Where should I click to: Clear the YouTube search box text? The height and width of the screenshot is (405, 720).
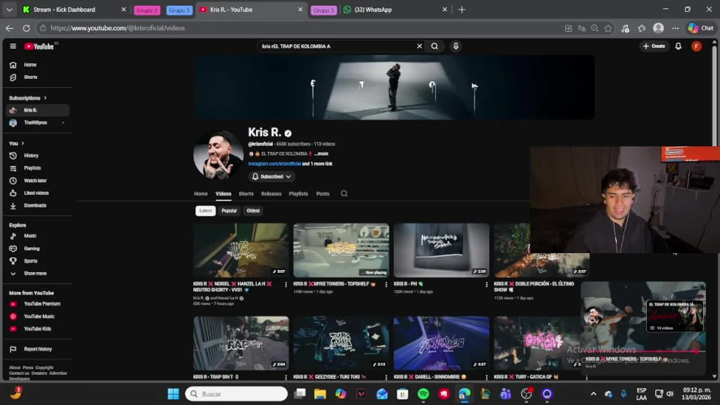(x=419, y=46)
